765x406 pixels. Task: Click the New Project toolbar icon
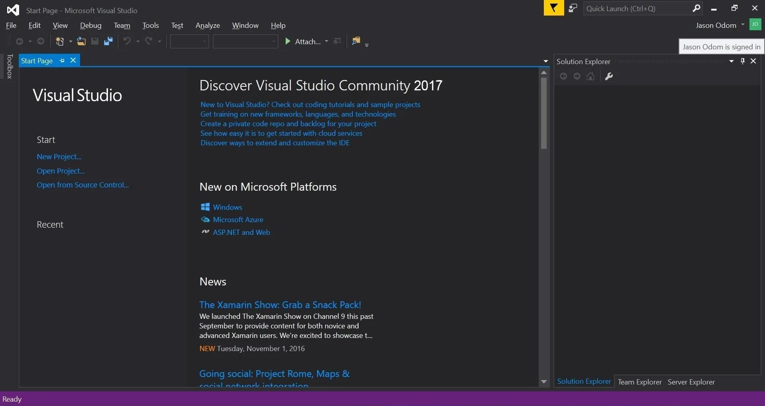click(x=60, y=41)
